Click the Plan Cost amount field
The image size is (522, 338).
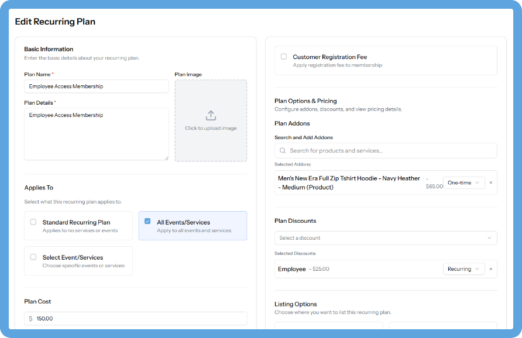pyautogui.click(x=135, y=318)
